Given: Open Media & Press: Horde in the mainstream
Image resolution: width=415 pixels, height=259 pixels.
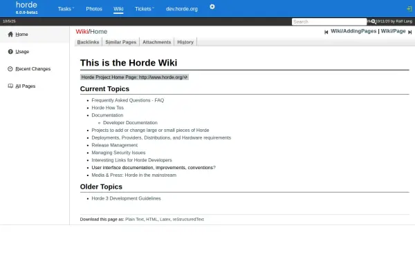Looking at the screenshot, I should (x=134, y=175).
